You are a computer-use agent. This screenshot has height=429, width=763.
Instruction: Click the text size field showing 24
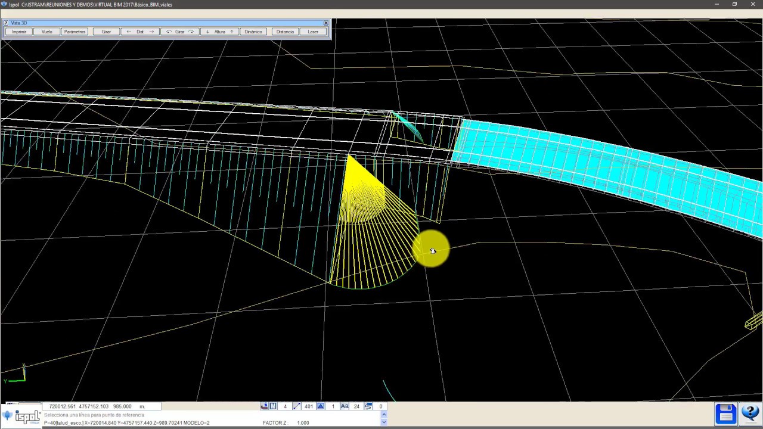point(356,406)
